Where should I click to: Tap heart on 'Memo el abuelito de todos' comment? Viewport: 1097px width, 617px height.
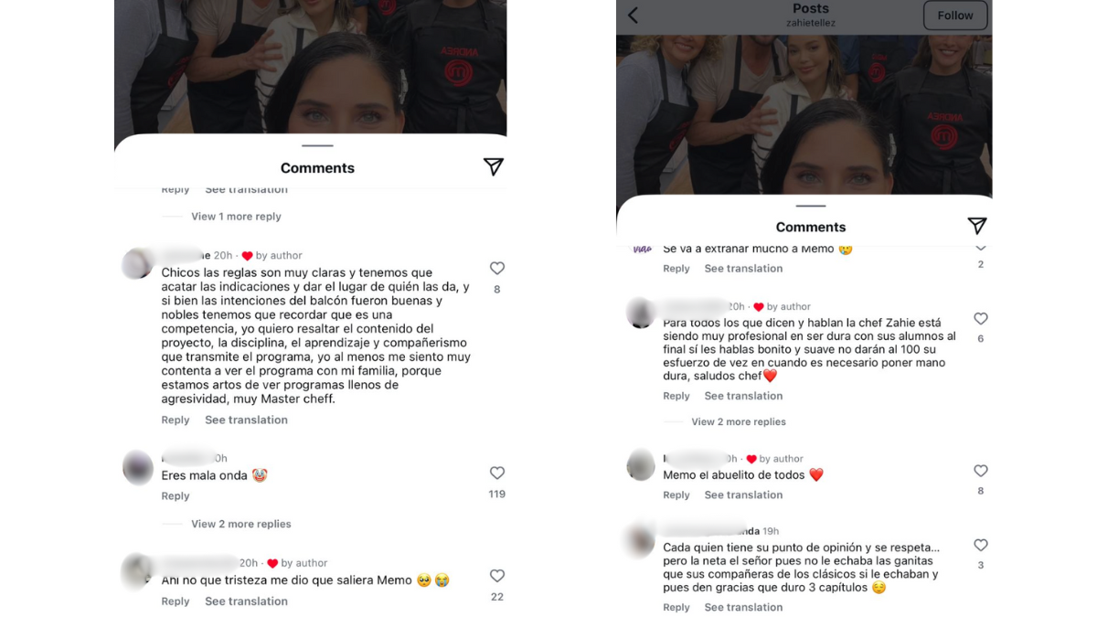pyautogui.click(x=981, y=471)
